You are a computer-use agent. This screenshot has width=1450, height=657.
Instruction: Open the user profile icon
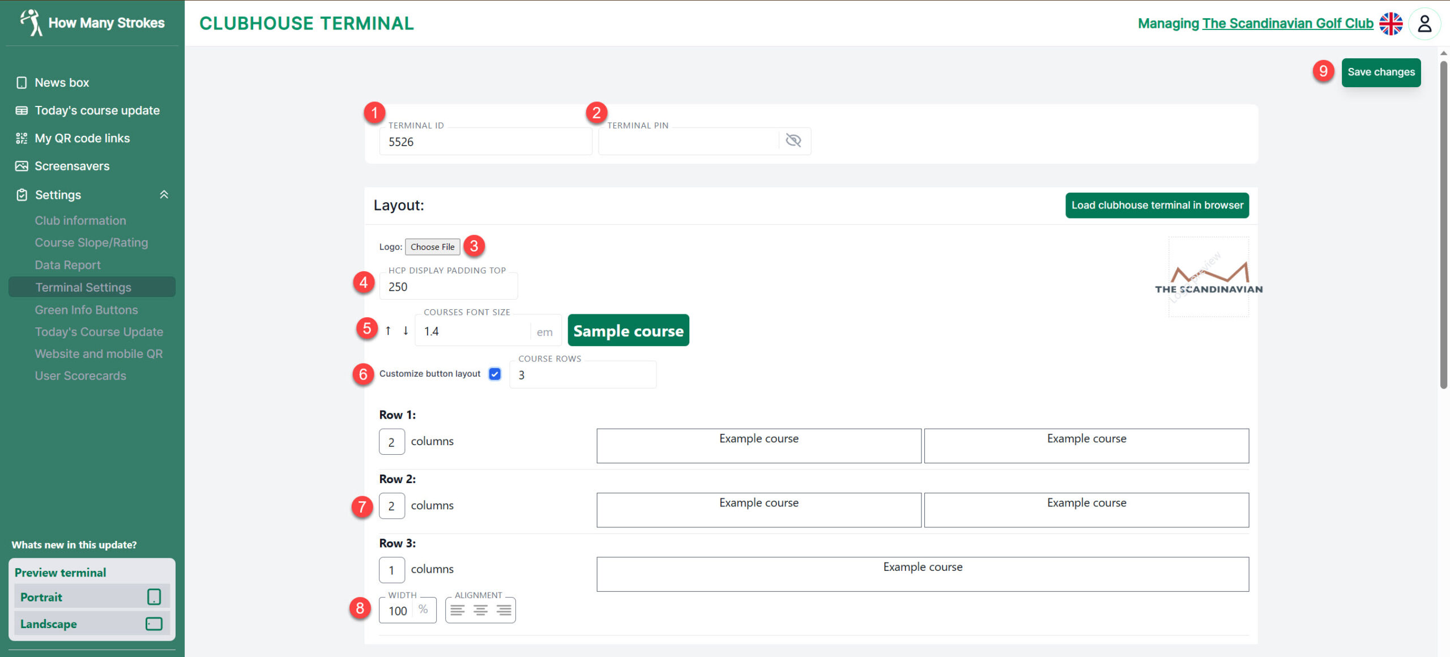click(x=1425, y=23)
